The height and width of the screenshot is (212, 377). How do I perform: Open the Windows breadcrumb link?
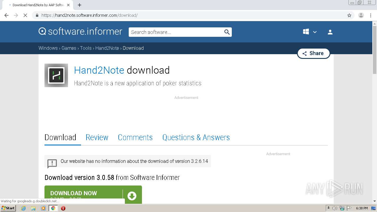coord(48,48)
